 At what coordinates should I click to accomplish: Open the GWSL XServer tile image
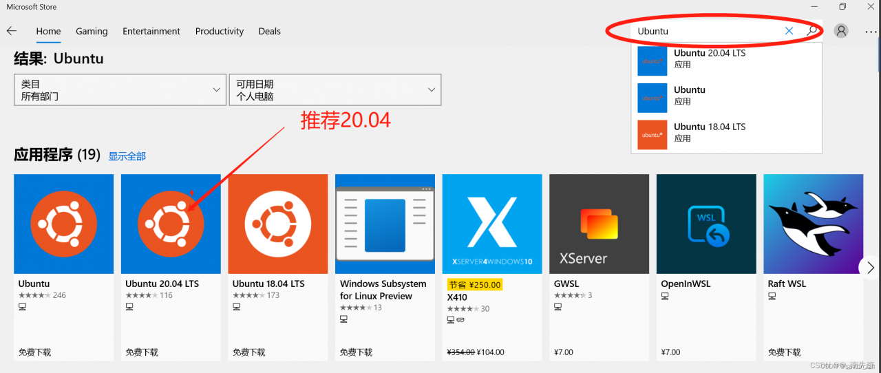click(x=599, y=224)
